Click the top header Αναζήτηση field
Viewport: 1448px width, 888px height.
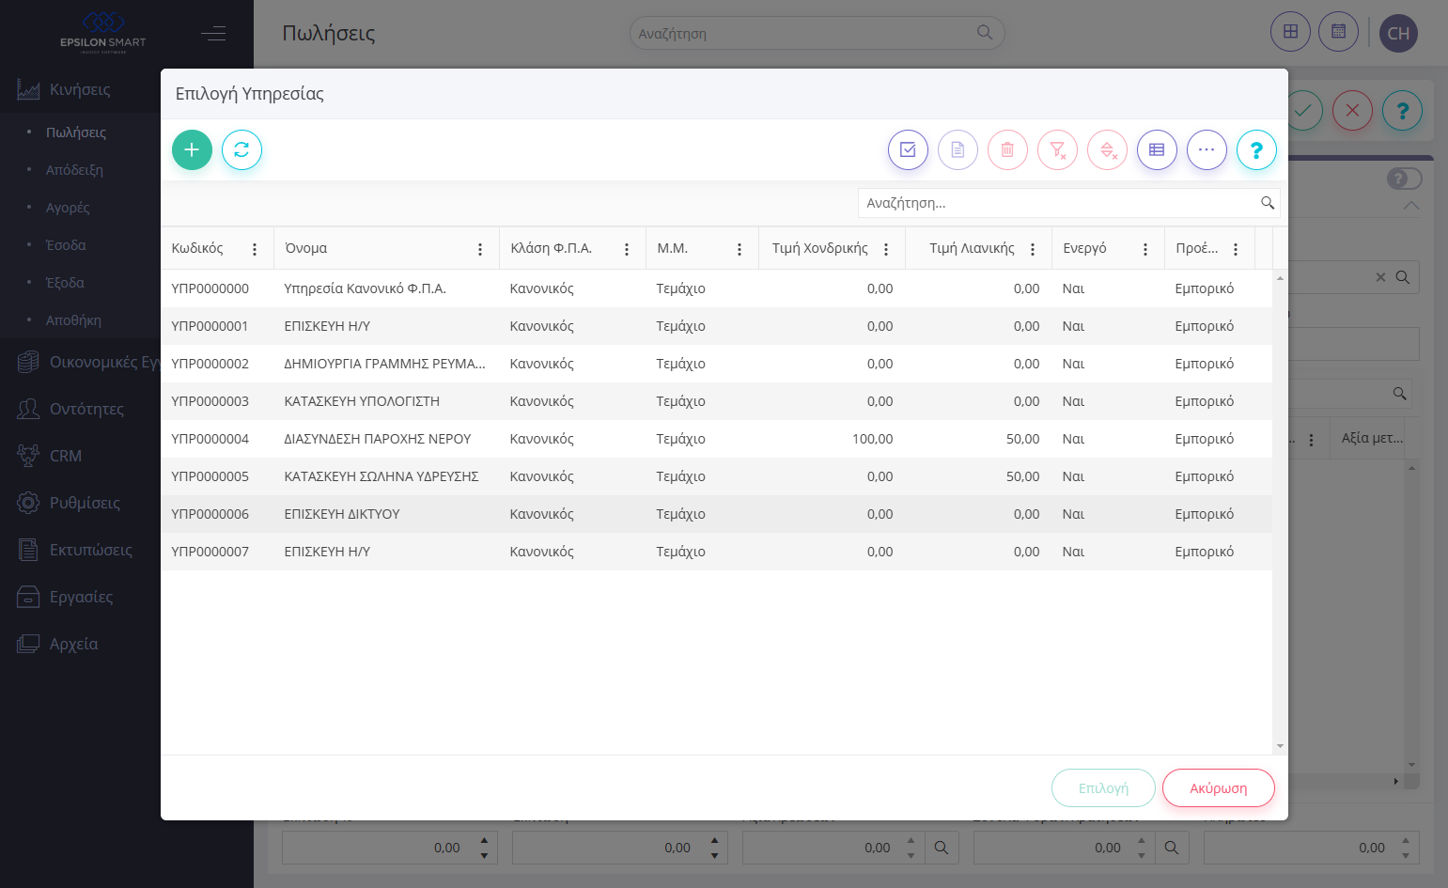tap(817, 33)
